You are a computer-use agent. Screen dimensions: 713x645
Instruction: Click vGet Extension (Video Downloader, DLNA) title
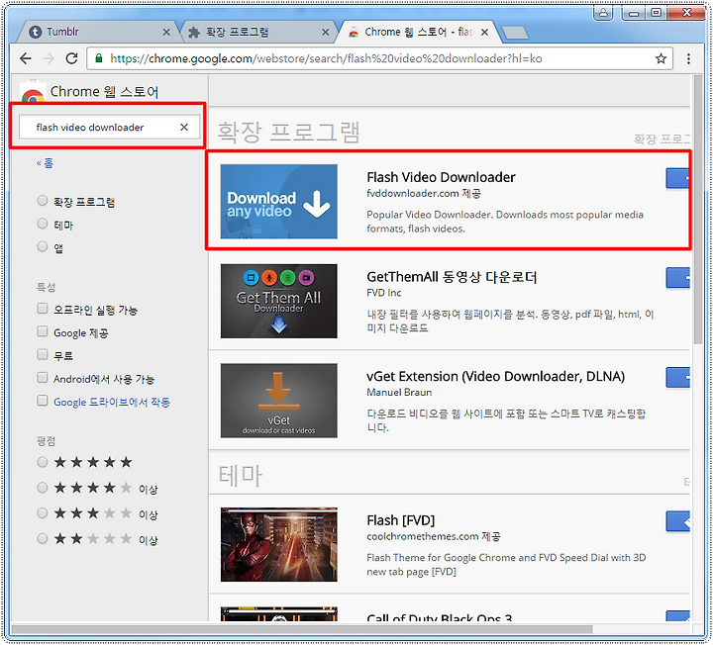[496, 377]
